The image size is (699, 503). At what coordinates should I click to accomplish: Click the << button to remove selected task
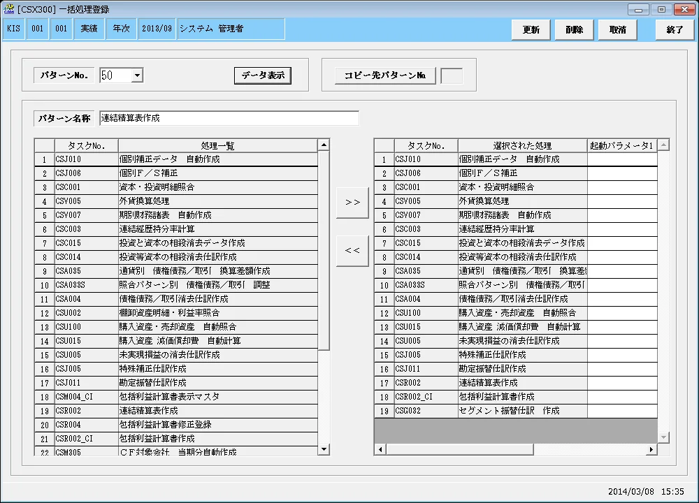[352, 251]
